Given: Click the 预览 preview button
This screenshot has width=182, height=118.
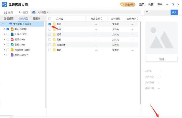Looking at the screenshot, I should coord(162,59).
